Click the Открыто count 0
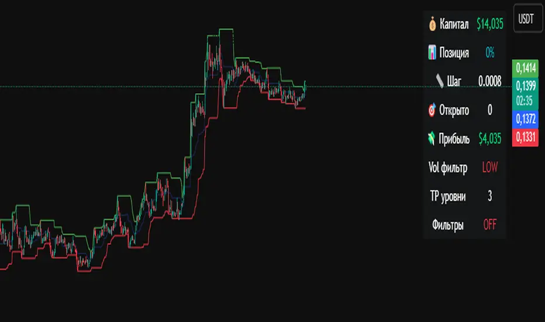 pyautogui.click(x=489, y=110)
